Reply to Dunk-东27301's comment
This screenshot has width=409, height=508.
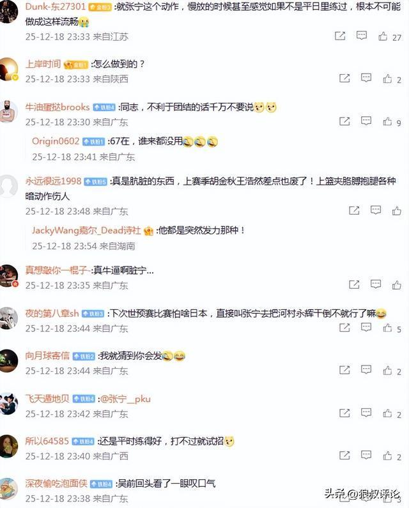(x=361, y=36)
